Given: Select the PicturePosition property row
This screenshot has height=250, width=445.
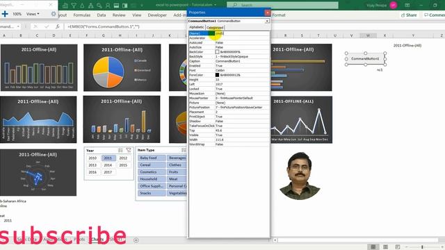Looking at the screenshot, I should (x=229, y=108).
